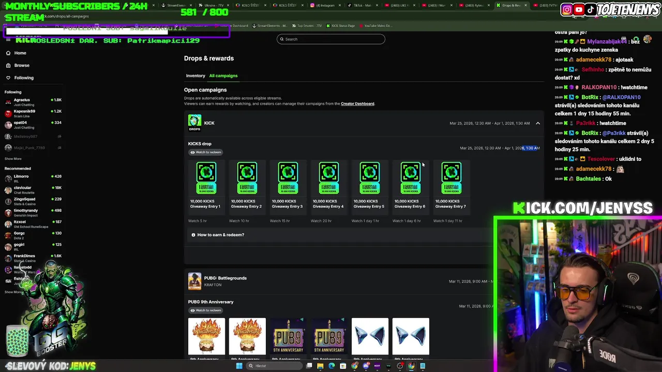Open the Windows Start menu

(239, 366)
